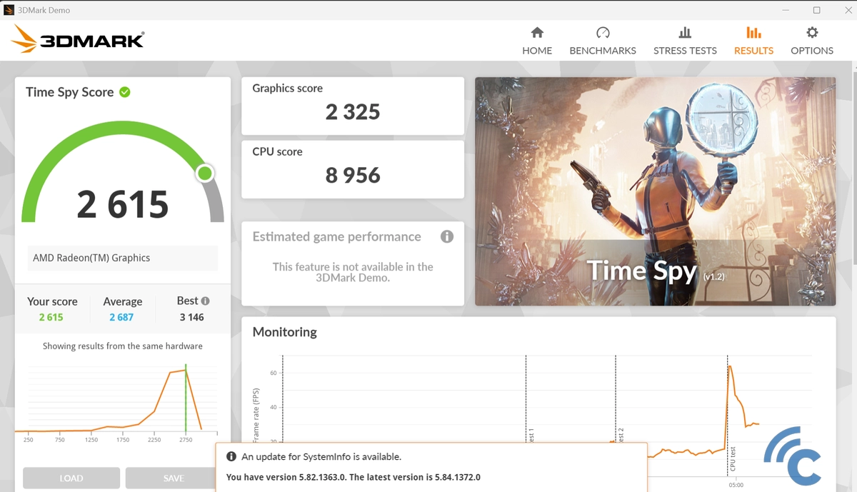Click the Best score value 3 146
The image size is (857, 492).
point(191,317)
